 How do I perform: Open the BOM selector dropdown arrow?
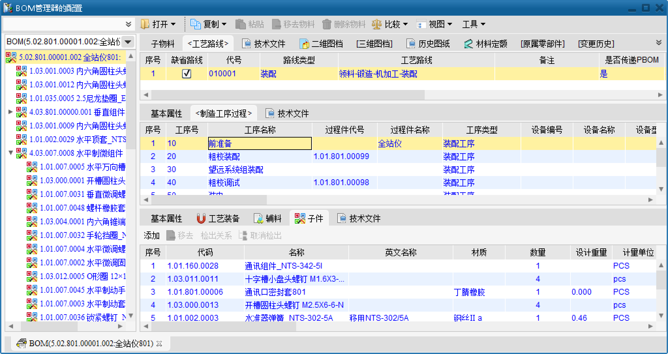(128, 42)
